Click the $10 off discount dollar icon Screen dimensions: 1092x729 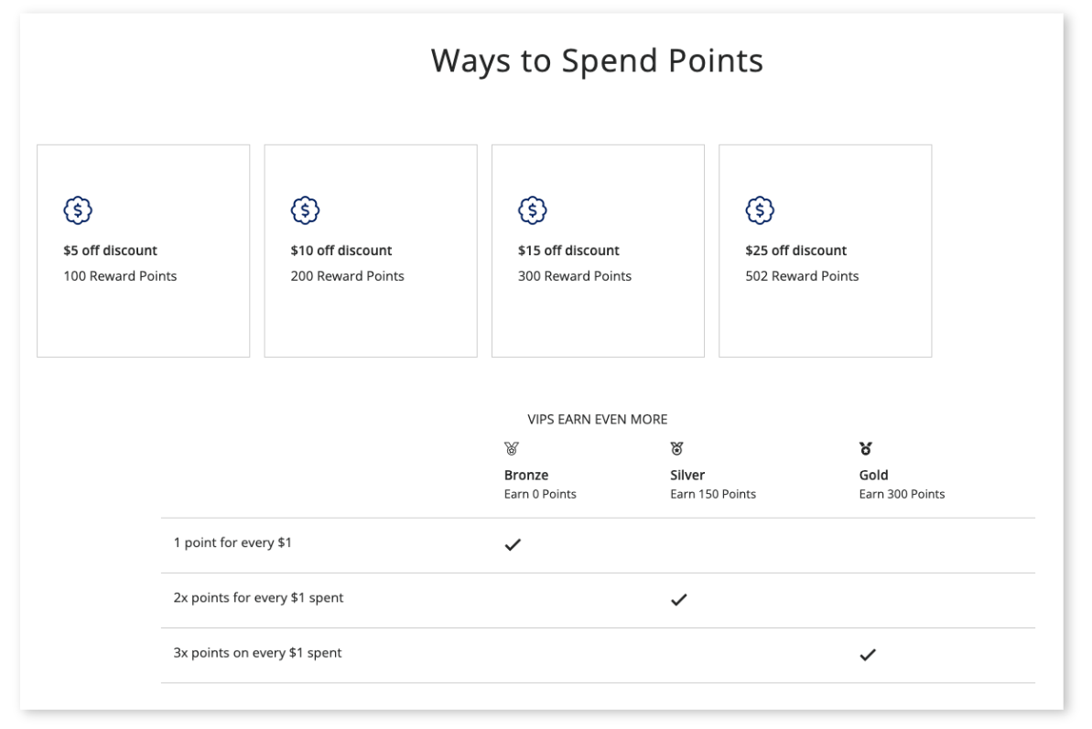(x=305, y=210)
